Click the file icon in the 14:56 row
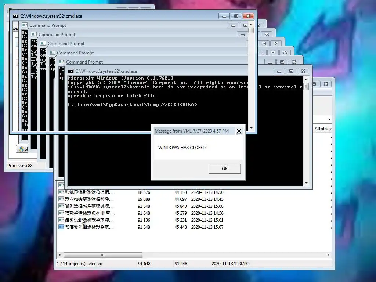The image size is (376, 282). (61, 213)
